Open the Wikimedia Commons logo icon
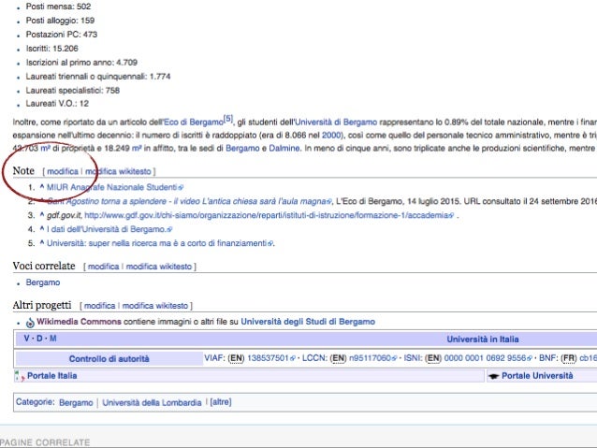The image size is (597, 448). (x=30, y=323)
